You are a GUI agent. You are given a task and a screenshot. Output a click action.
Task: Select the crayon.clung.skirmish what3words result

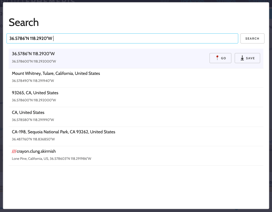(x=36, y=151)
